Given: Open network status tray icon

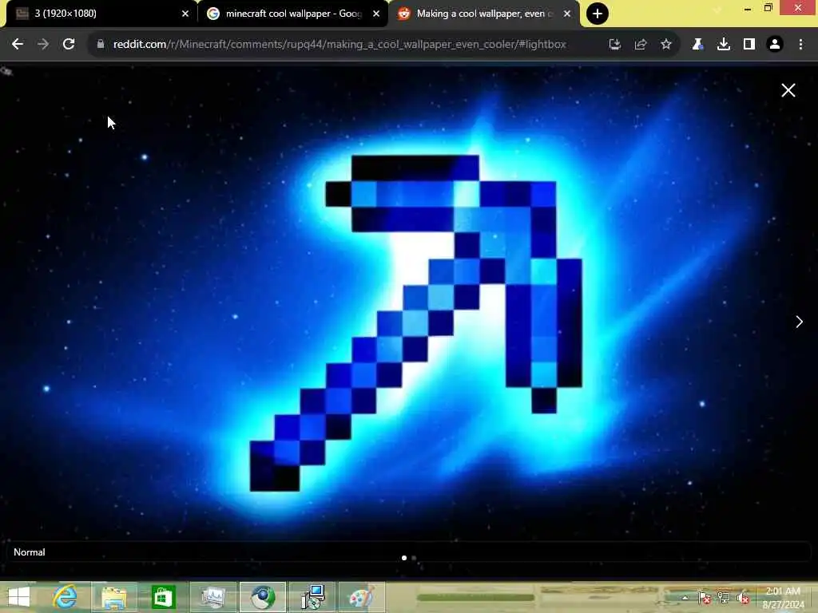Looking at the screenshot, I should (724, 597).
